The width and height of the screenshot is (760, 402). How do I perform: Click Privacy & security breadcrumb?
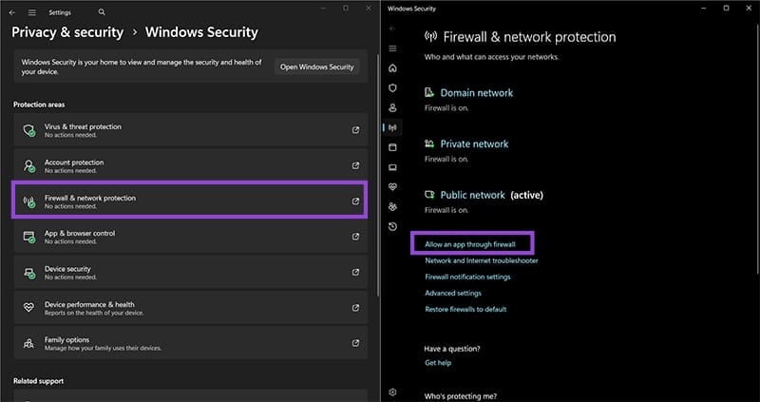click(67, 32)
